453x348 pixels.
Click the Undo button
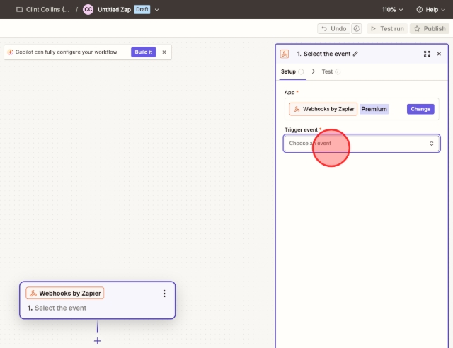click(333, 28)
